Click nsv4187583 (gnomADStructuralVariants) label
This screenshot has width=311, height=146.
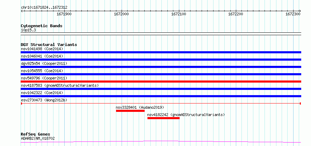tap(60, 85)
